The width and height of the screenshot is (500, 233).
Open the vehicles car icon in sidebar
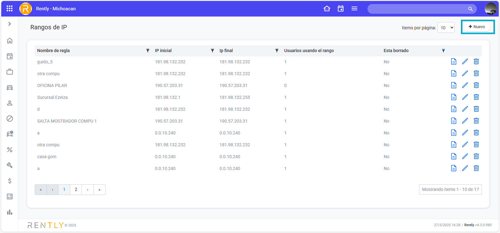click(10, 88)
